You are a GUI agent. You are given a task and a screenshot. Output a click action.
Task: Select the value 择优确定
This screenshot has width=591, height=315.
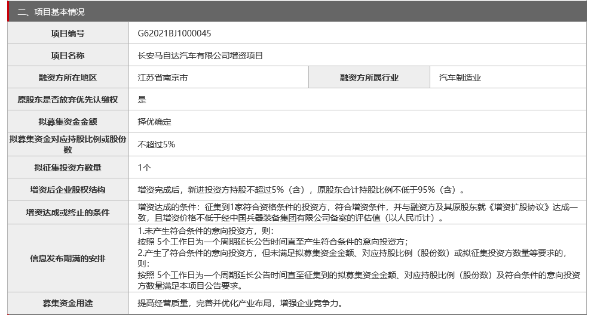point(155,122)
